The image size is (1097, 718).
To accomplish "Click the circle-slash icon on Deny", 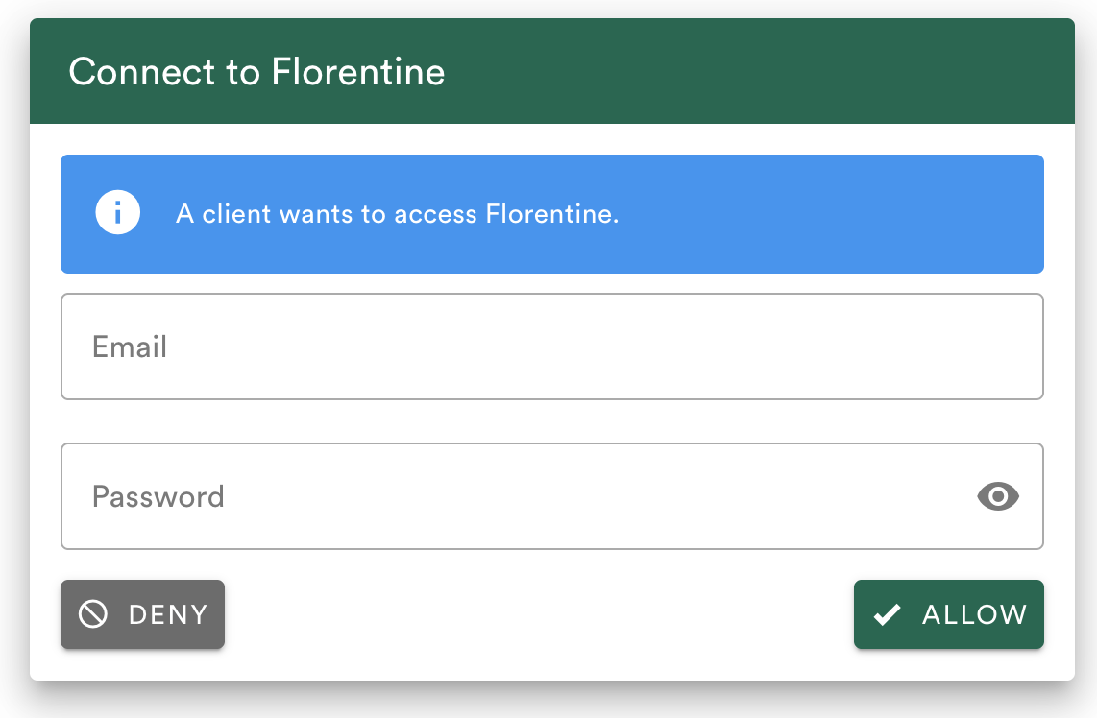I will point(93,614).
